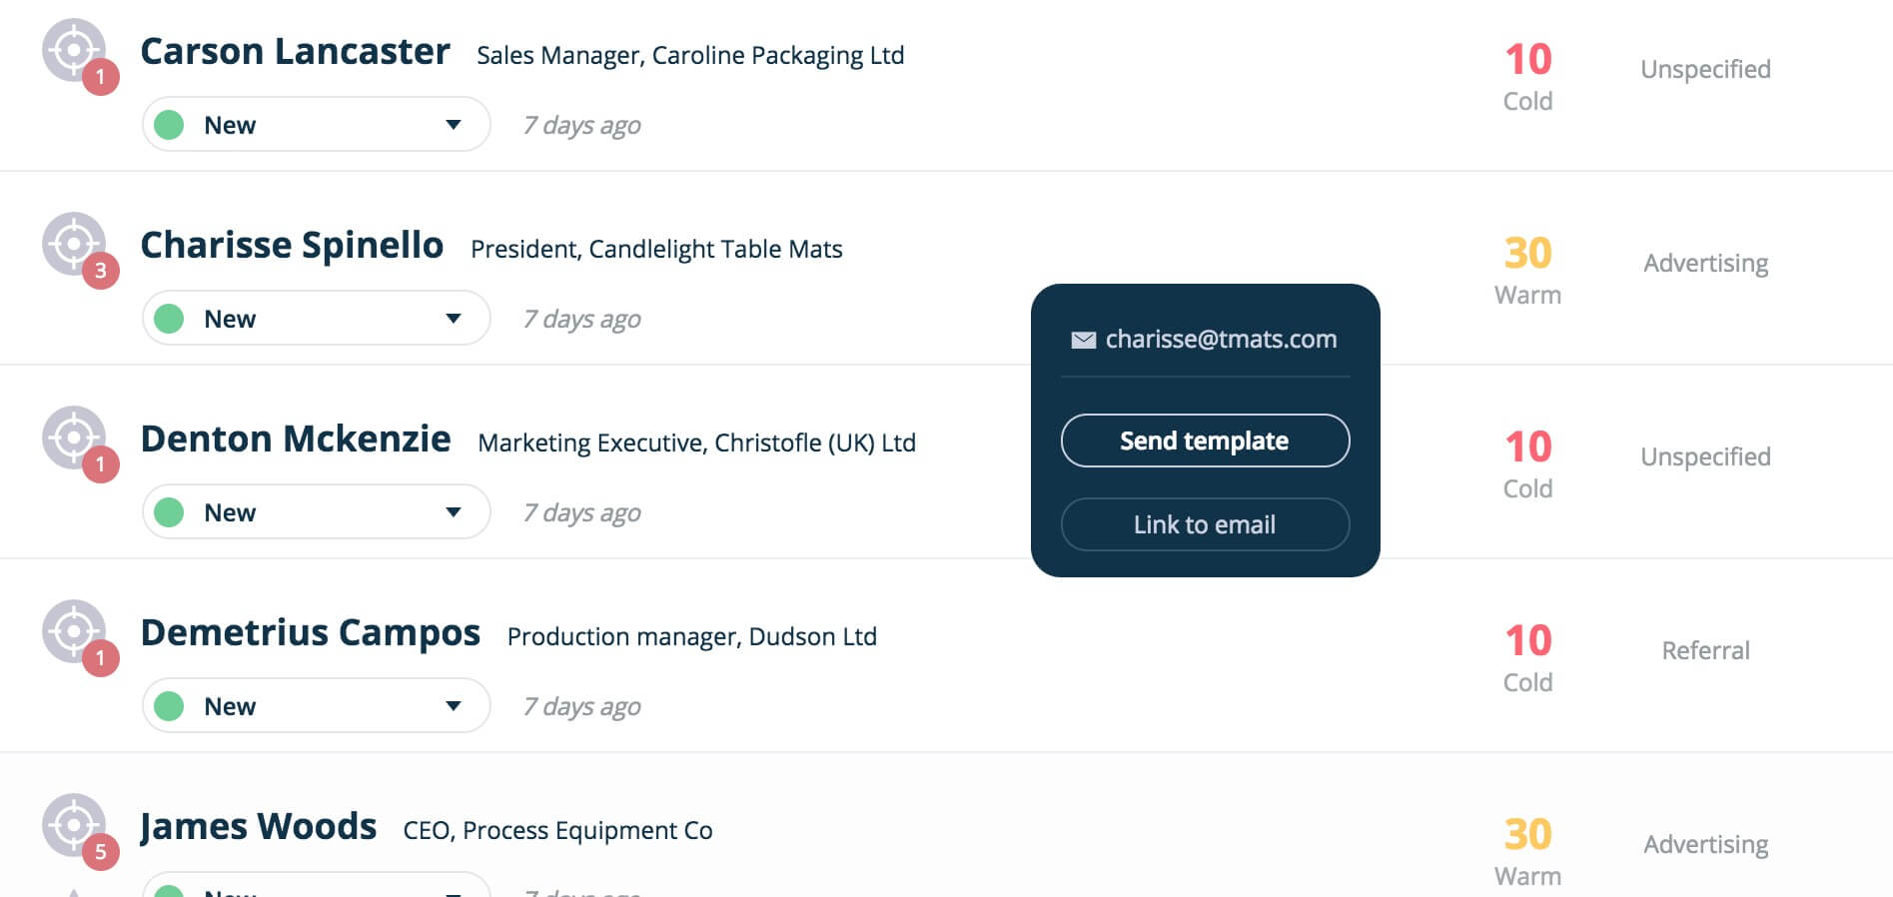Image resolution: width=1893 pixels, height=897 pixels.
Task: Click Carson Lancaster's score 10 Cold
Action: click(x=1527, y=77)
